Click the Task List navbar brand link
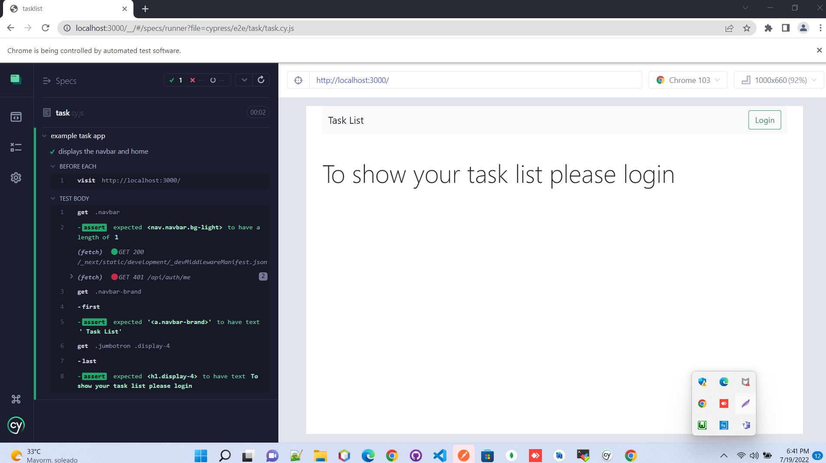This screenshot has height=463, width=826. coord(346,120)
